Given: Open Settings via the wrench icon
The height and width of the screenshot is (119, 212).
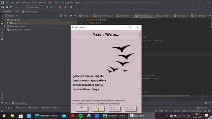Looking at the screenshot, I should [x=66, y=7].
